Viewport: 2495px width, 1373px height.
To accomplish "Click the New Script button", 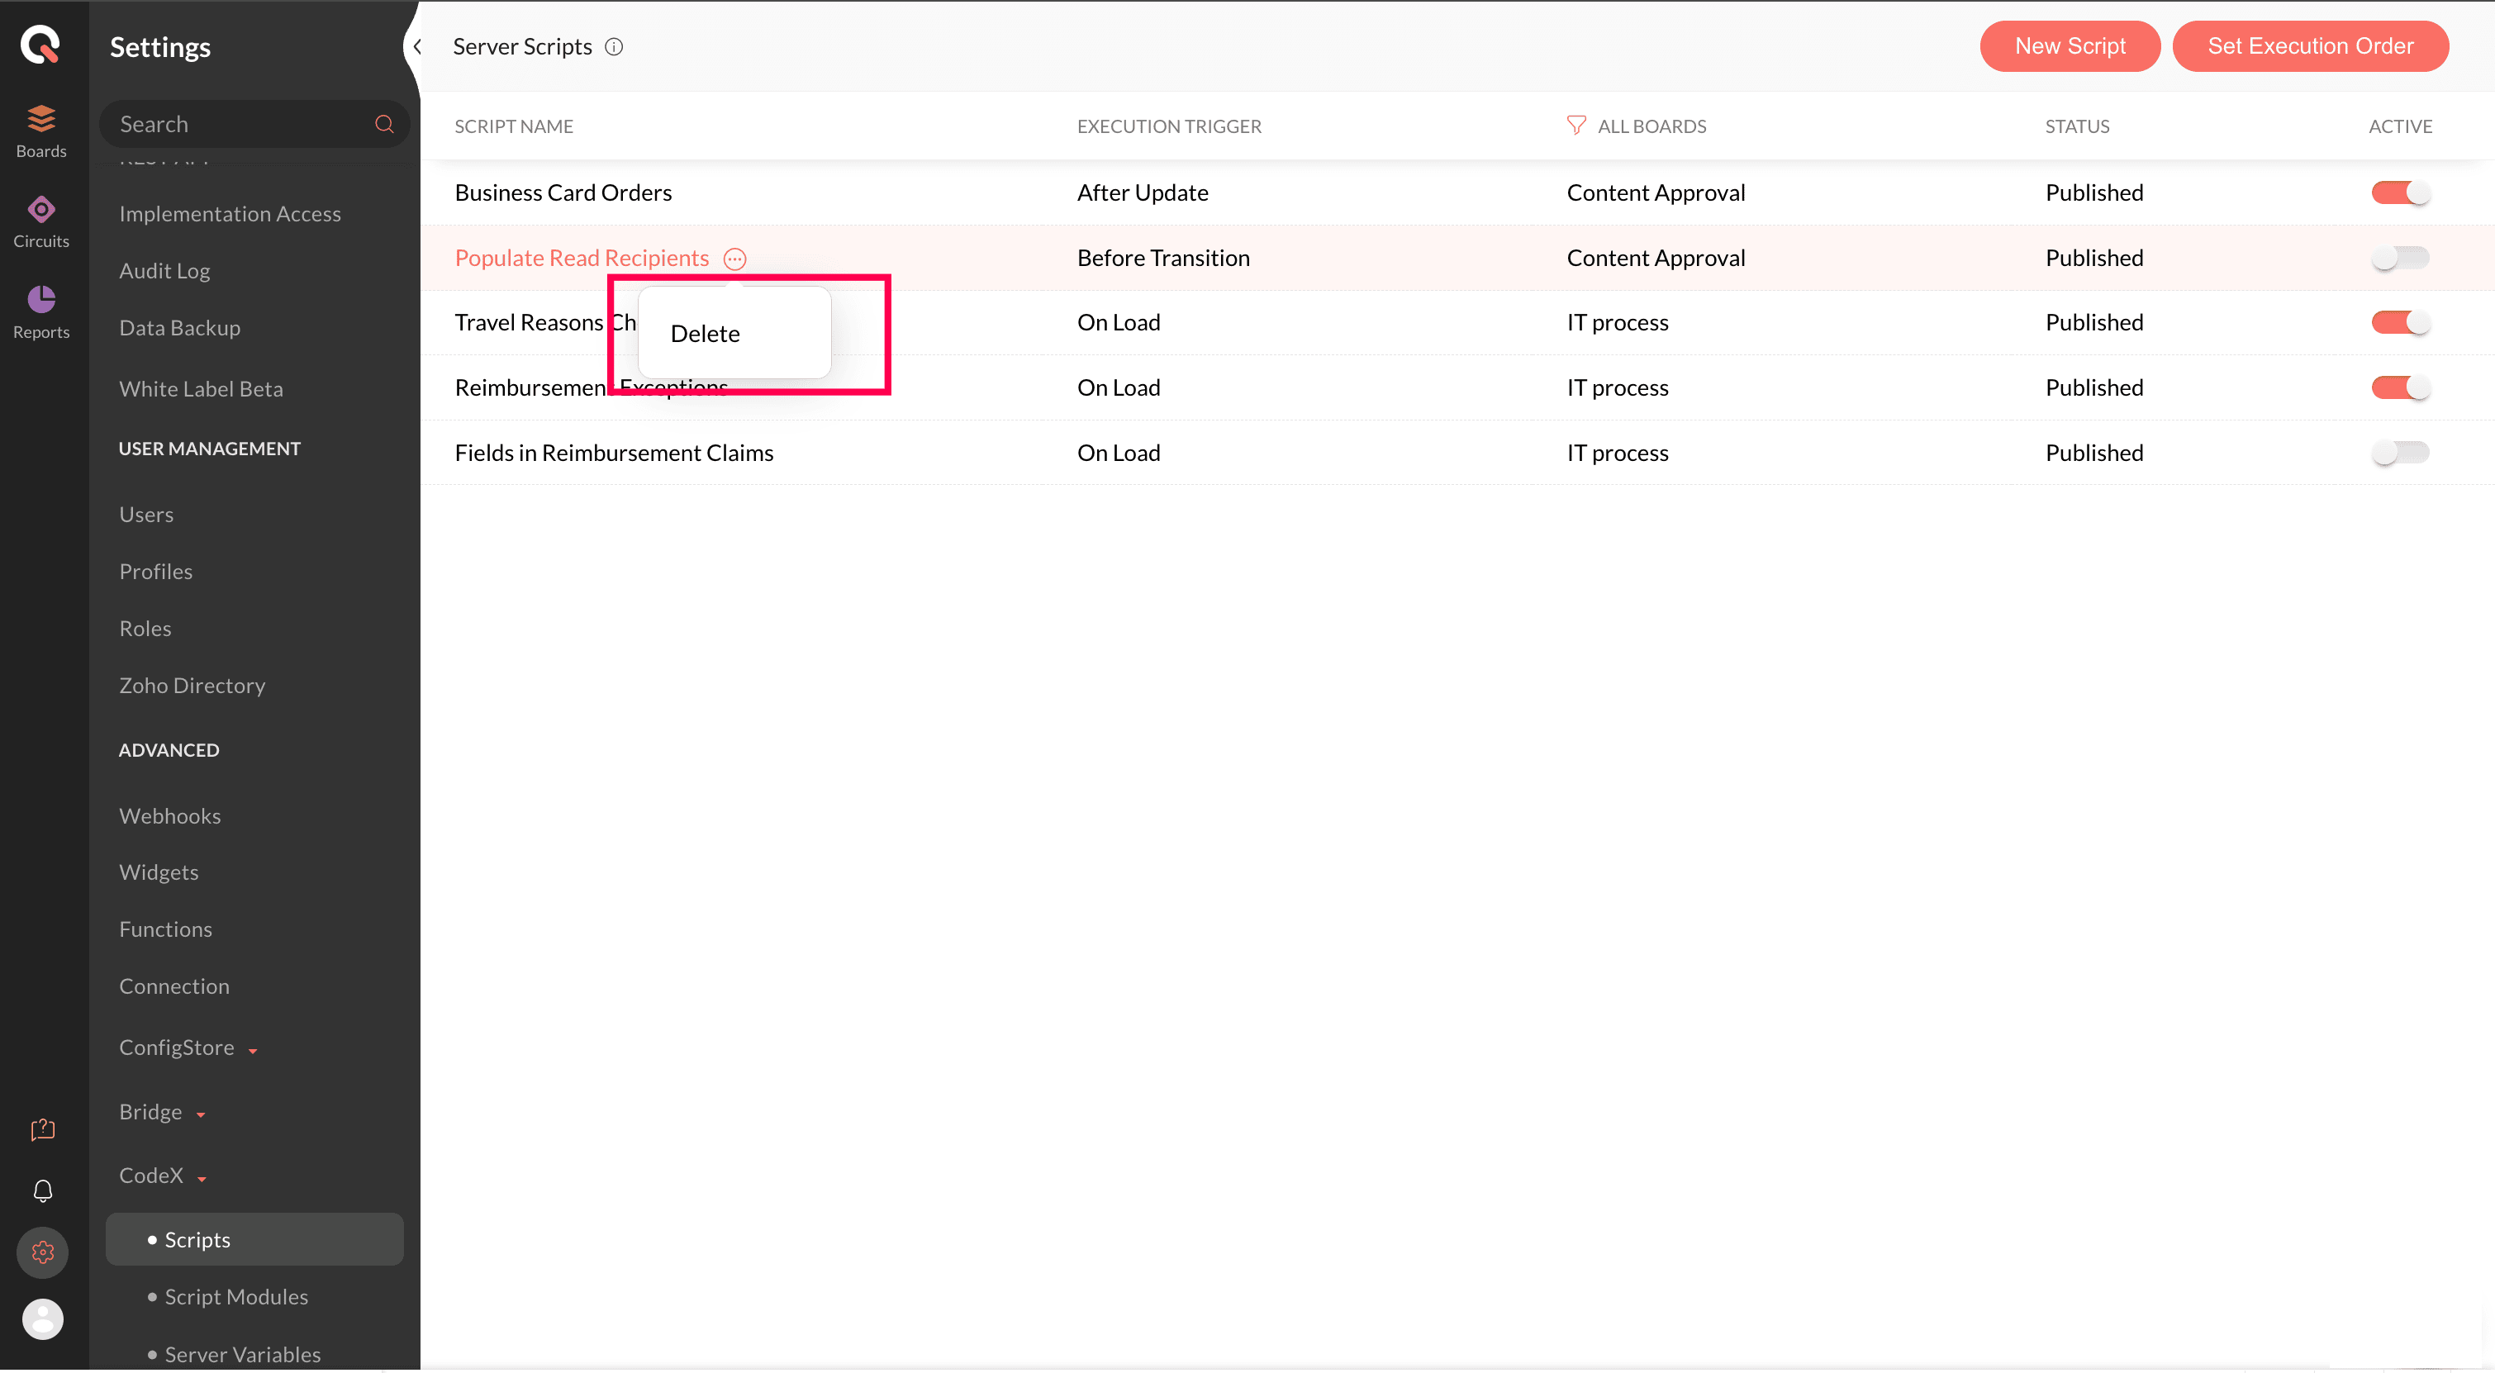I will (2070, 46).
